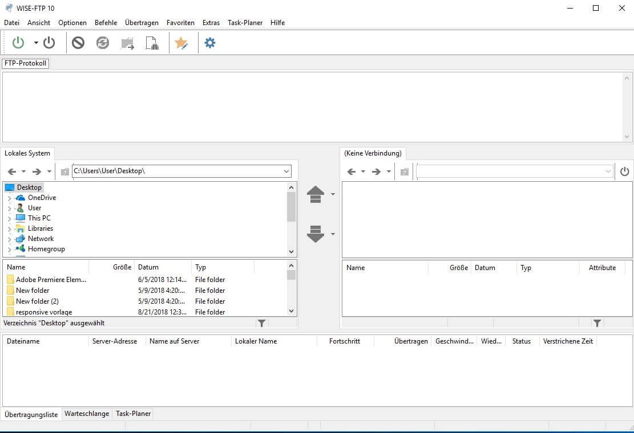
Task: Open the Ansicht menu
Action: 39,23
